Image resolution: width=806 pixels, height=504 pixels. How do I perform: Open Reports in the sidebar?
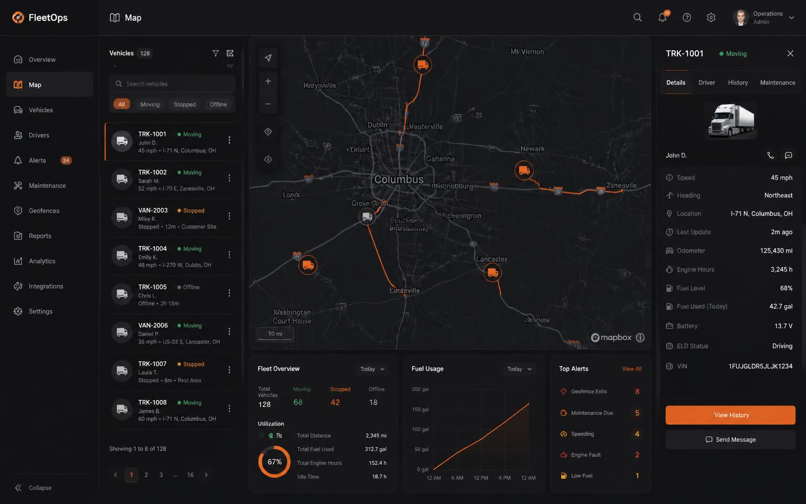[x=49, y=236]
